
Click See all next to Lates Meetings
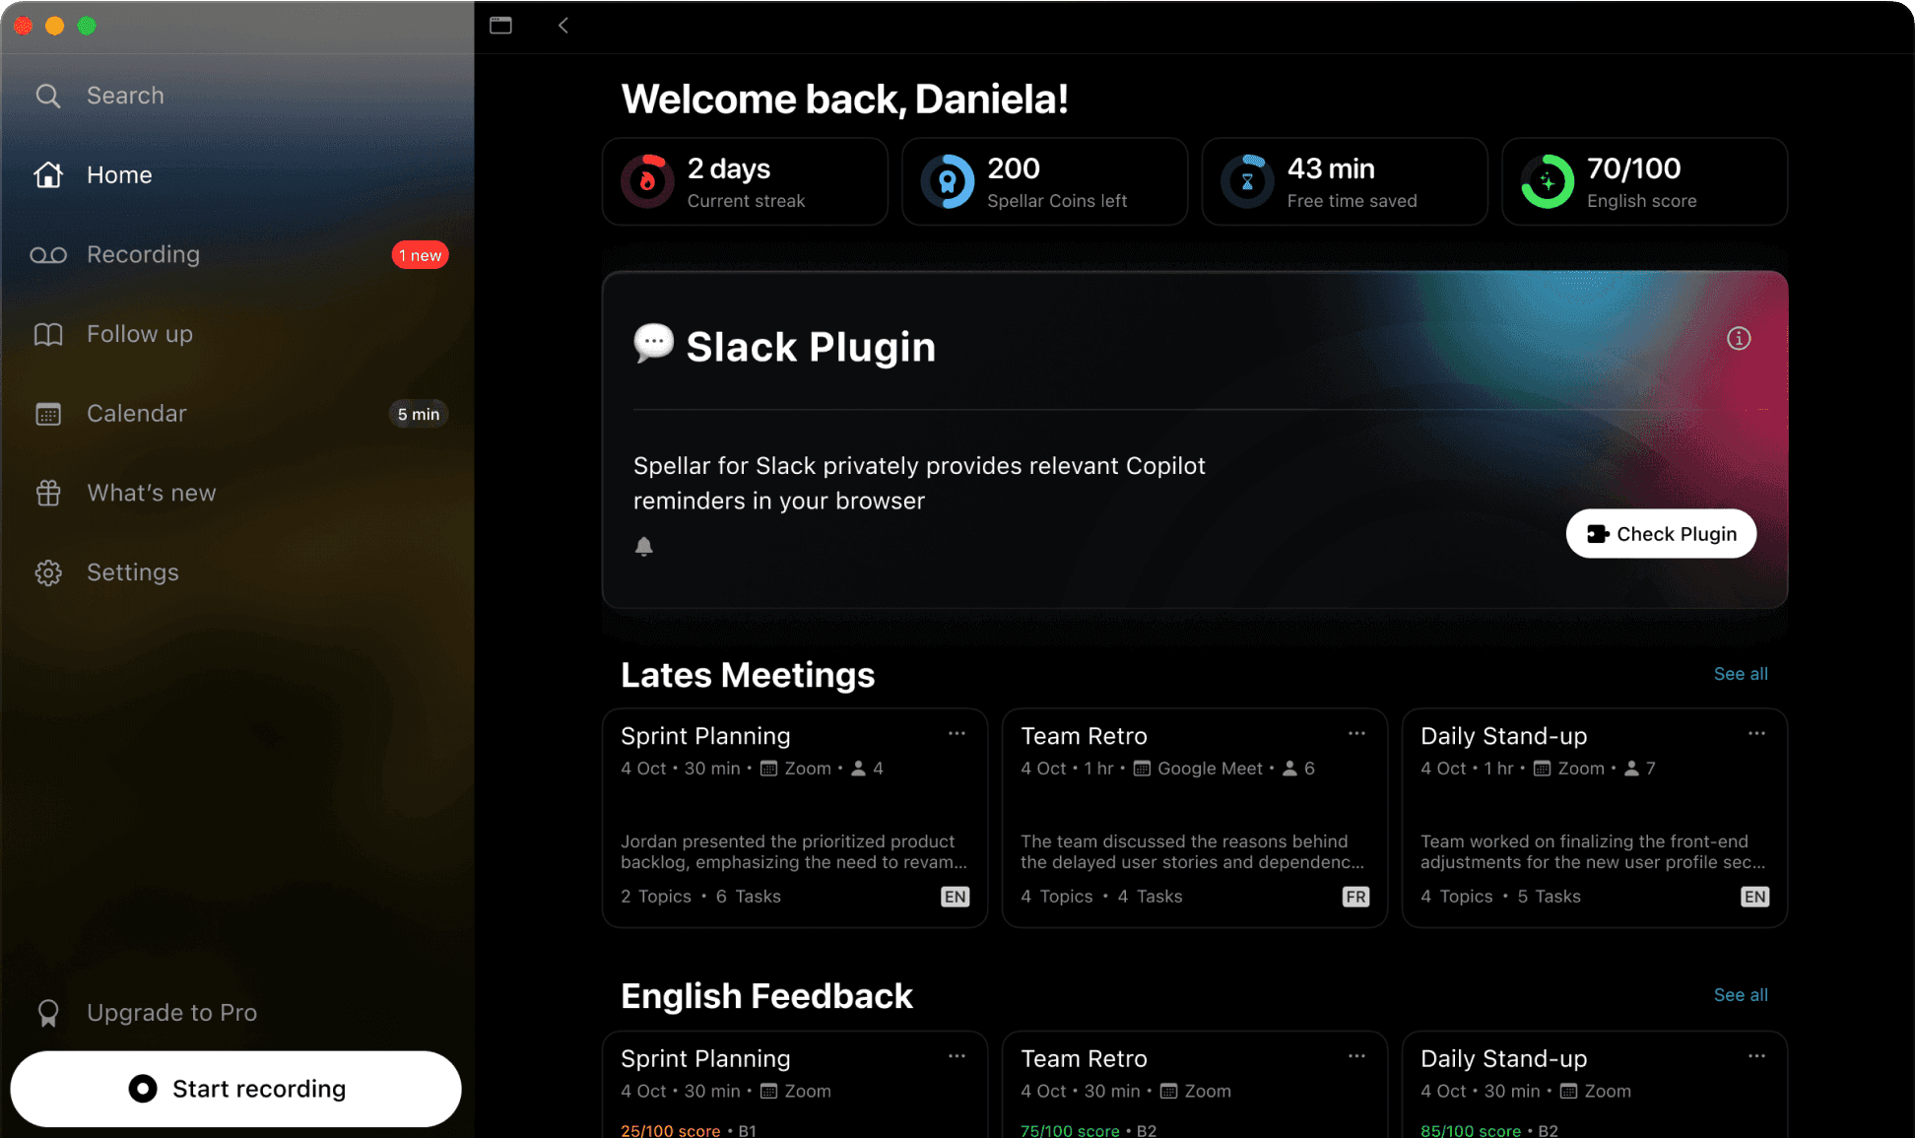click(x=1740, y=674)
